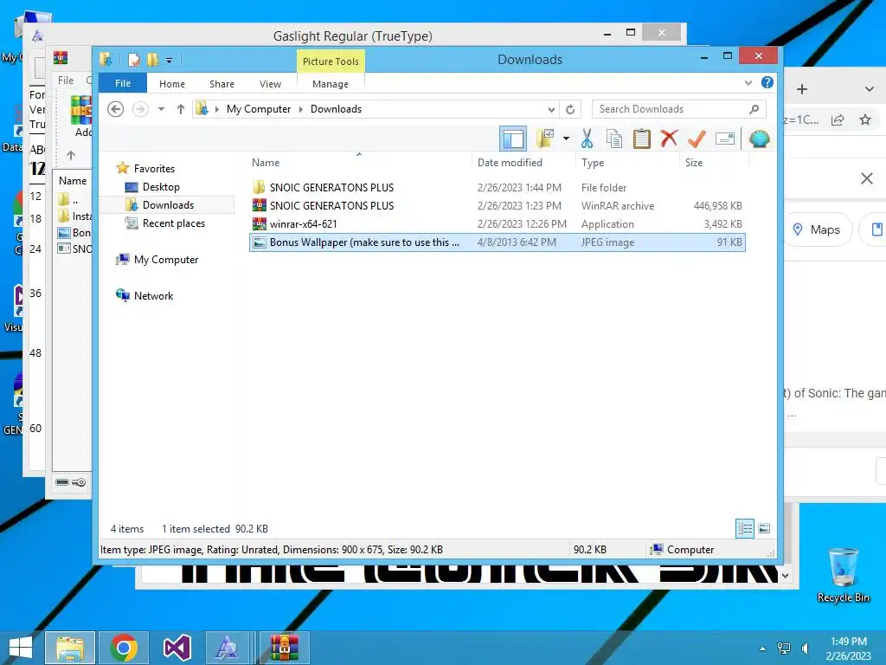Cut selection with the scissors icon
This screenshot has height=665, width=886.
587,139
